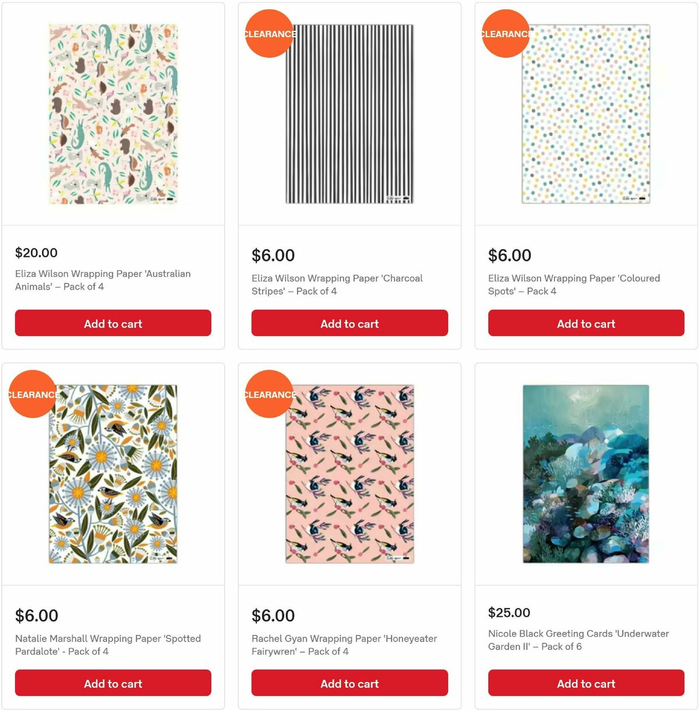The height and width of the screenshot is (710, 699).
Task: Select the CLEARANCE badge on Charcoal Stripes
Action: [269, 34]
